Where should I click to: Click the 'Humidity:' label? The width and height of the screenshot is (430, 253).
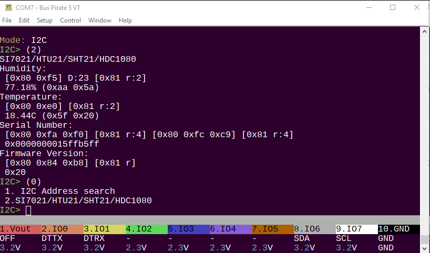(x=23, y=69)
